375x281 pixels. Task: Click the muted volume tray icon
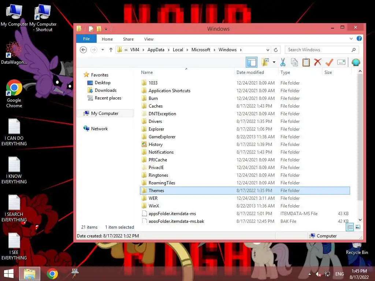point(318,274)
